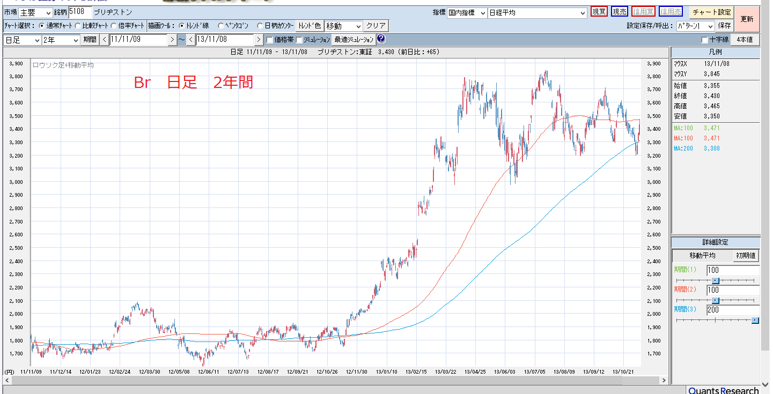Step start date back with left arrow

tap(104, 40)
